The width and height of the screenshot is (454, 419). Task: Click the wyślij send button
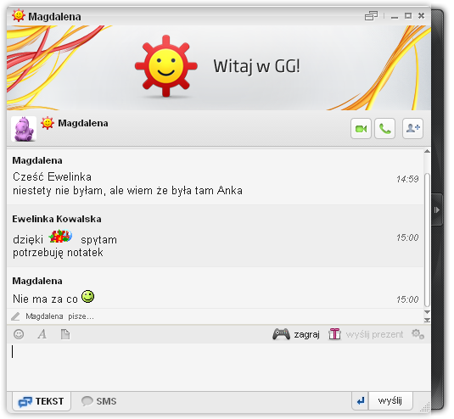[x=390, y=401]
